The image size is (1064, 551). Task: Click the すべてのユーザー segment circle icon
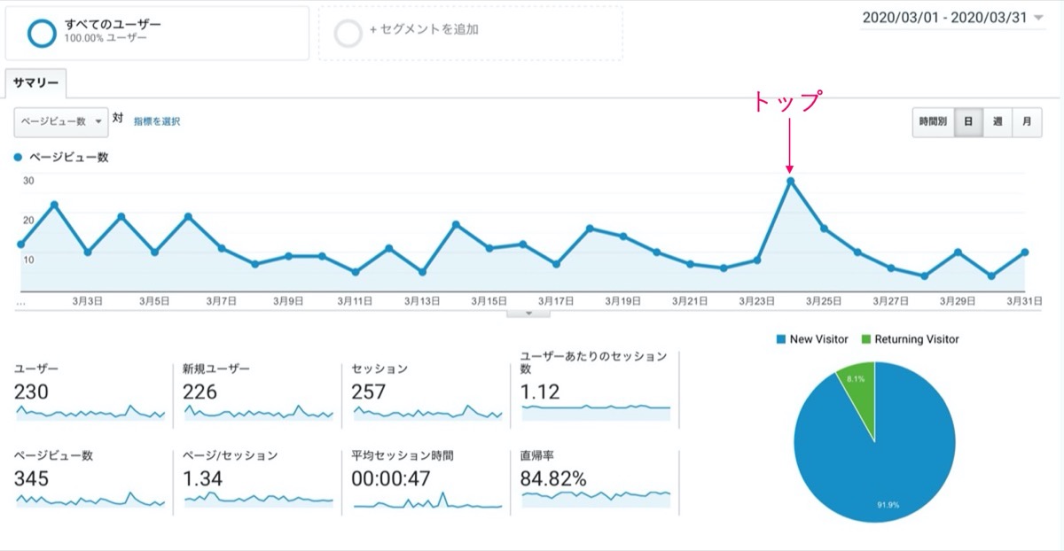pyautogui.click(x=42, y=33)
